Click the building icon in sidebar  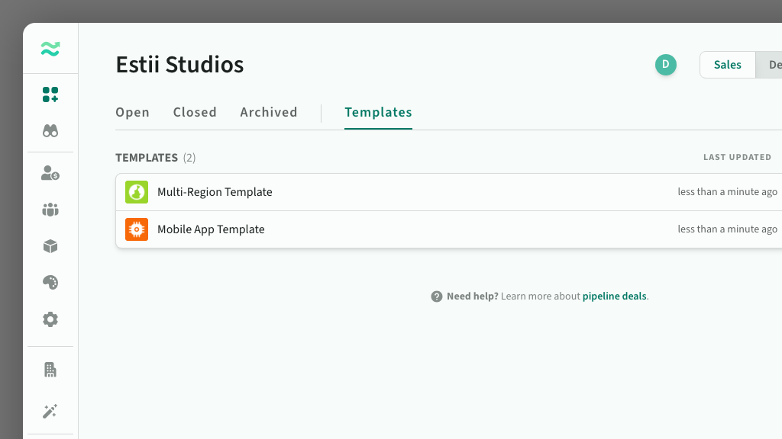tap(50, 370)
